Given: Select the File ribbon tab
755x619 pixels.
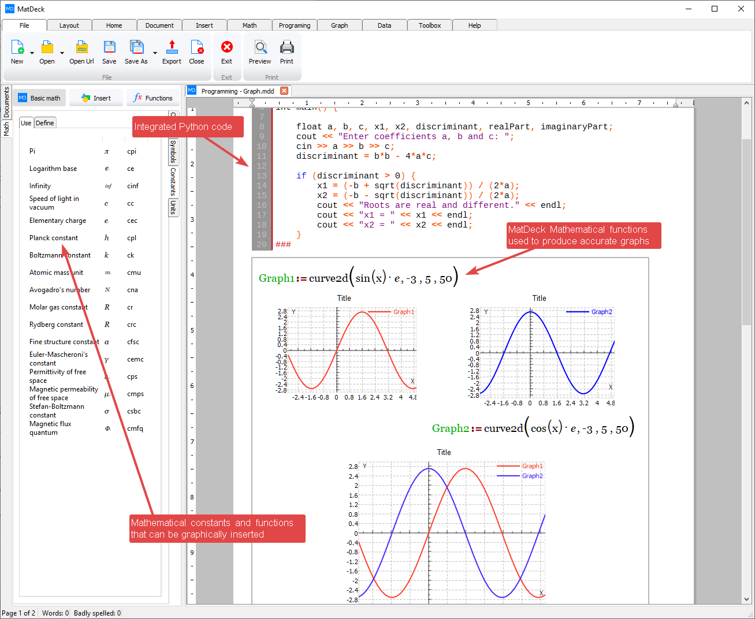Looking at the screenshot, I should 24,25.
